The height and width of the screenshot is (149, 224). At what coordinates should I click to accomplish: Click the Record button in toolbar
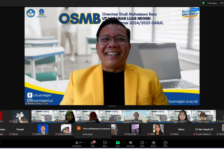154,143
